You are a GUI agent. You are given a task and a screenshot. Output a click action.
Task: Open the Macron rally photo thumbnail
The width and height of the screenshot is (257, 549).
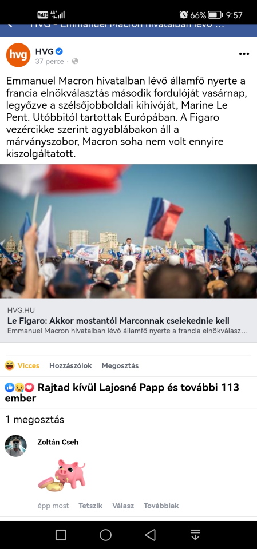coord(128,231)
